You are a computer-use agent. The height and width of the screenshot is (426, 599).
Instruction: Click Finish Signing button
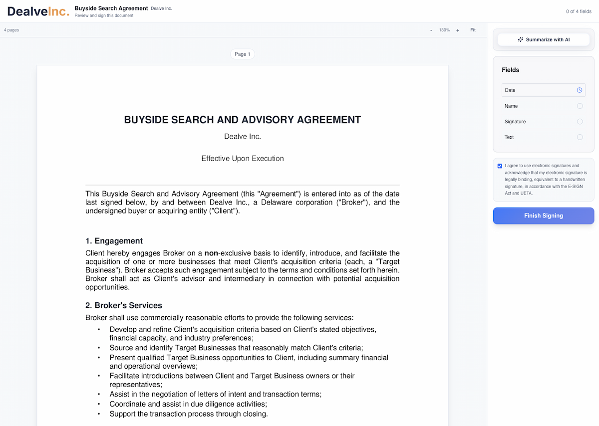pos(544,216)
